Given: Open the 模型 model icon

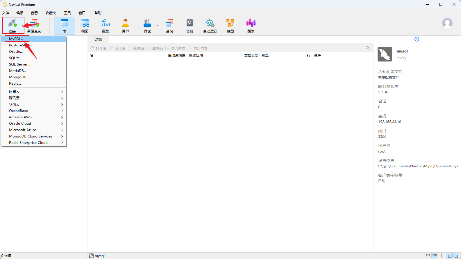Looking at the screenshot, I should pyautogui.click(x=230, y=26).
